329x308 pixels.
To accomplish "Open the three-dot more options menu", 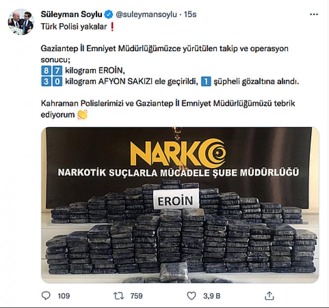I will pos(314,14).
